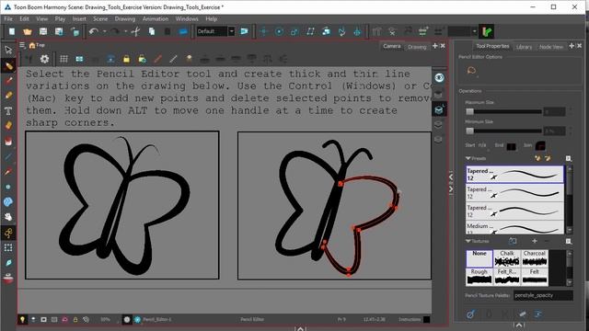This screenshot has width=589, height=331.
Task: Collapse the Presets section triangle
Action: (x=468, y=158)
